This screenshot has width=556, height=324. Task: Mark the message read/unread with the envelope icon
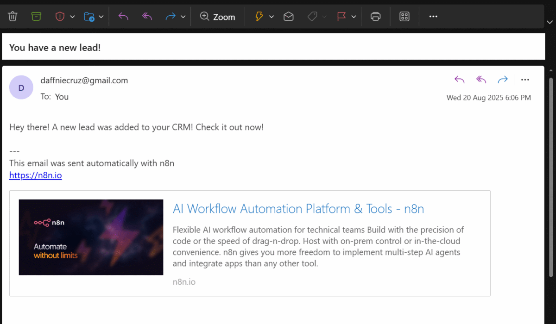coord(289,17)
